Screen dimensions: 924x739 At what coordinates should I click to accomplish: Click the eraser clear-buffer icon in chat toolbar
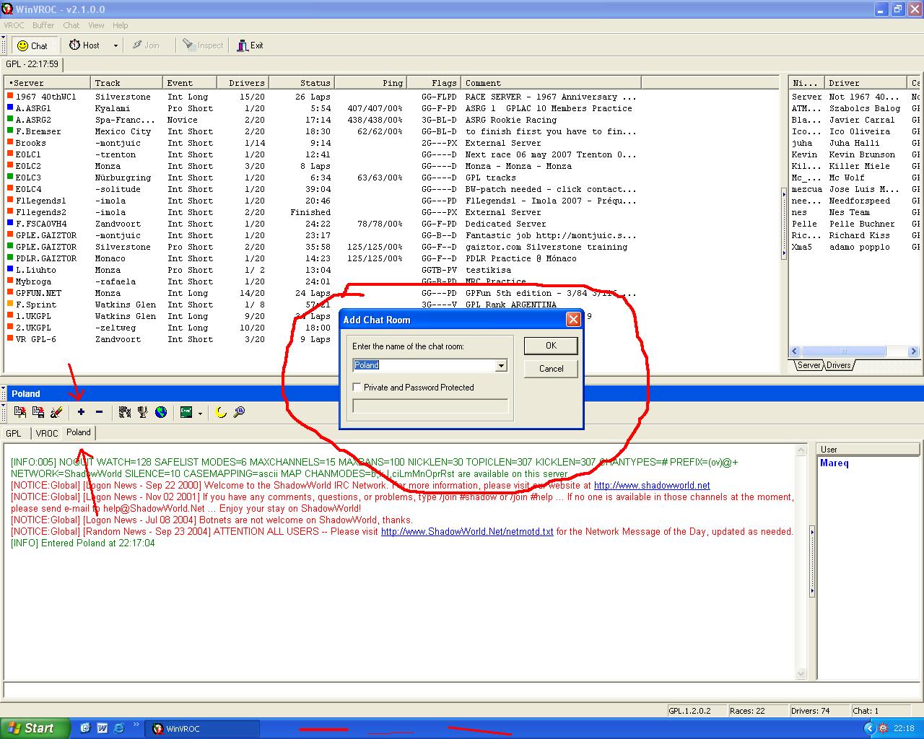pyautogui.click(x=56, y=412)
